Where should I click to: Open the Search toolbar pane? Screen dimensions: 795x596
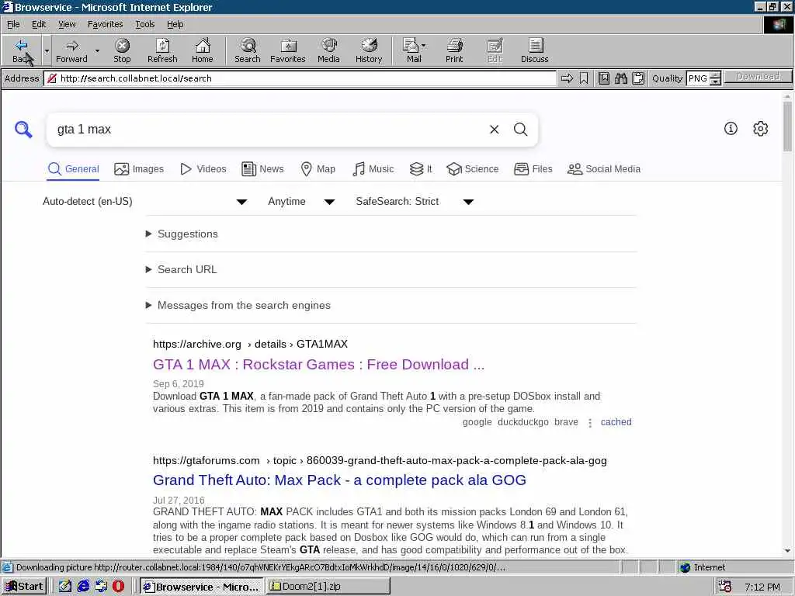click(248, 50)
